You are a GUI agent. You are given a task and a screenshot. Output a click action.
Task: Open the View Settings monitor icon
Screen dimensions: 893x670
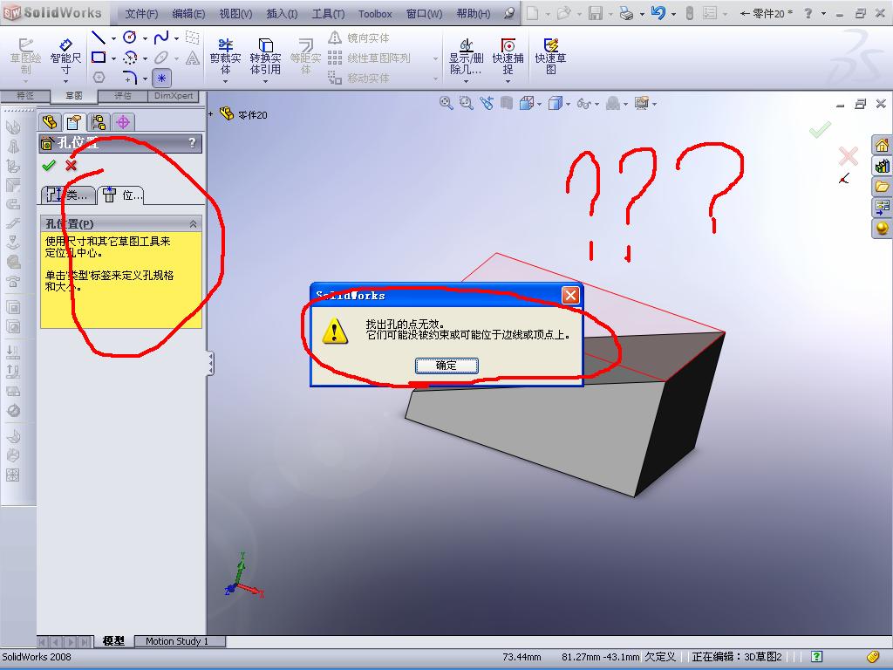point(642,103)
